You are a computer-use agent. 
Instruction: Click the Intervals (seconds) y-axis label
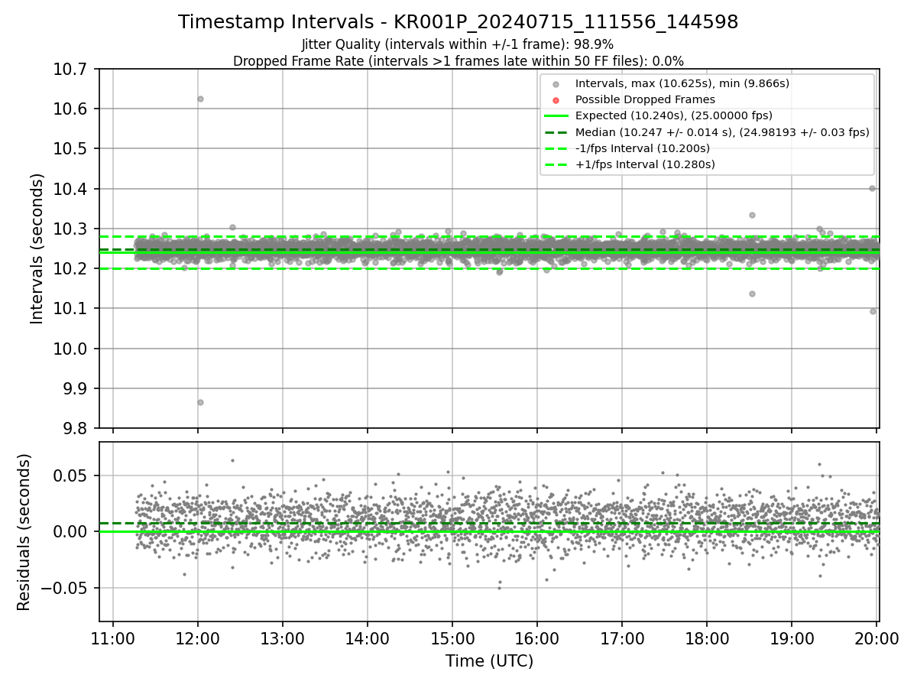pyautogui.click(x=37, y=248)
